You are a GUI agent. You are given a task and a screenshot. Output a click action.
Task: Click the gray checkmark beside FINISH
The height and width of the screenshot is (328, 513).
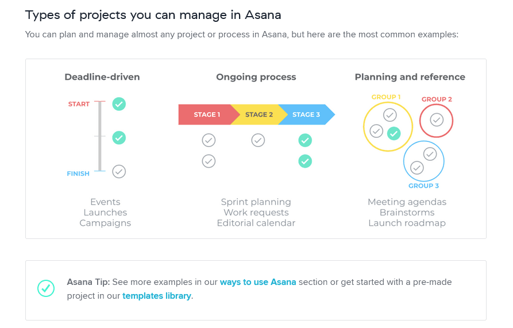click(119, 171)
